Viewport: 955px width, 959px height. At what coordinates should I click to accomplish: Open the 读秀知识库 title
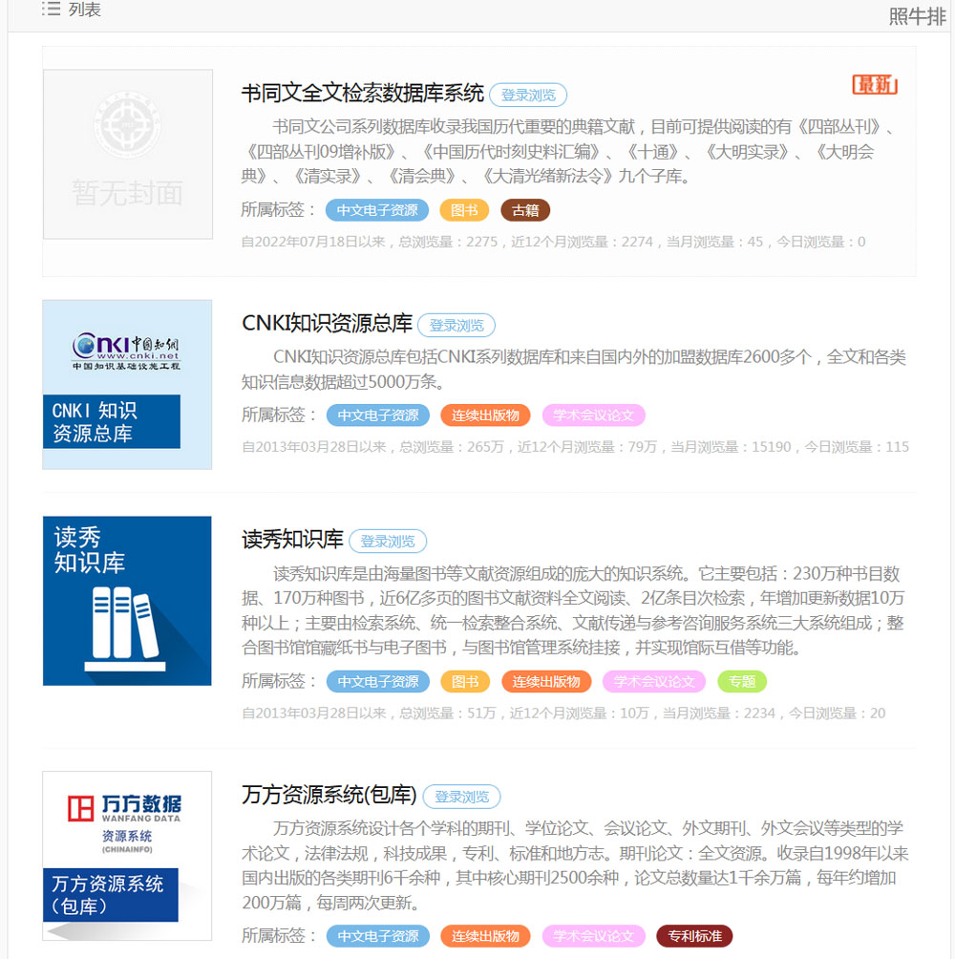(293, 540)
